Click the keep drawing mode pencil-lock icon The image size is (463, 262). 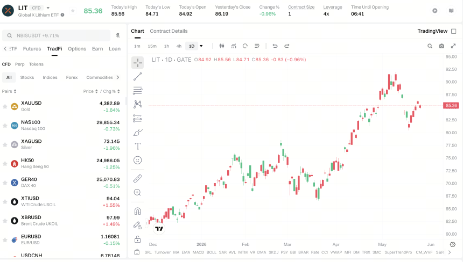click(x=138, y=225)
